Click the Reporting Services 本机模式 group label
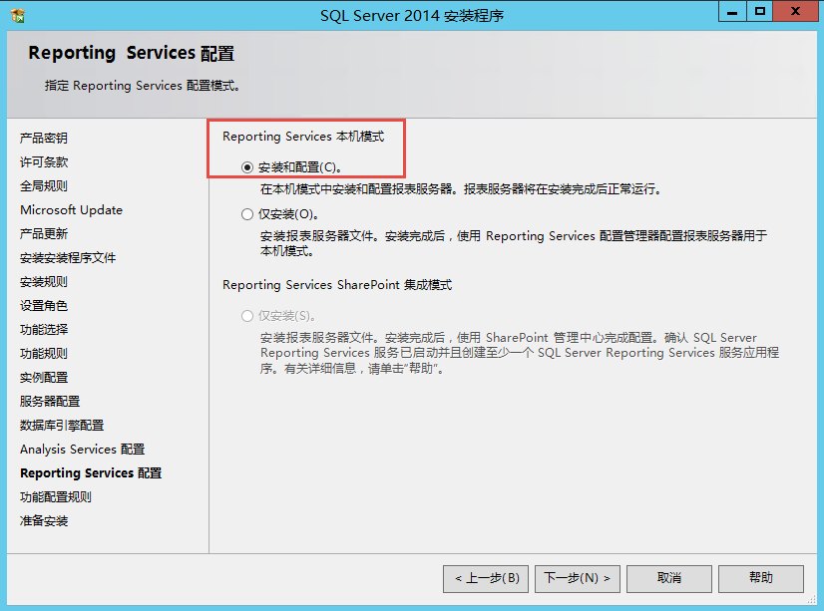Image resolution: width=824 pixels, height=611 pixels. 303,137
